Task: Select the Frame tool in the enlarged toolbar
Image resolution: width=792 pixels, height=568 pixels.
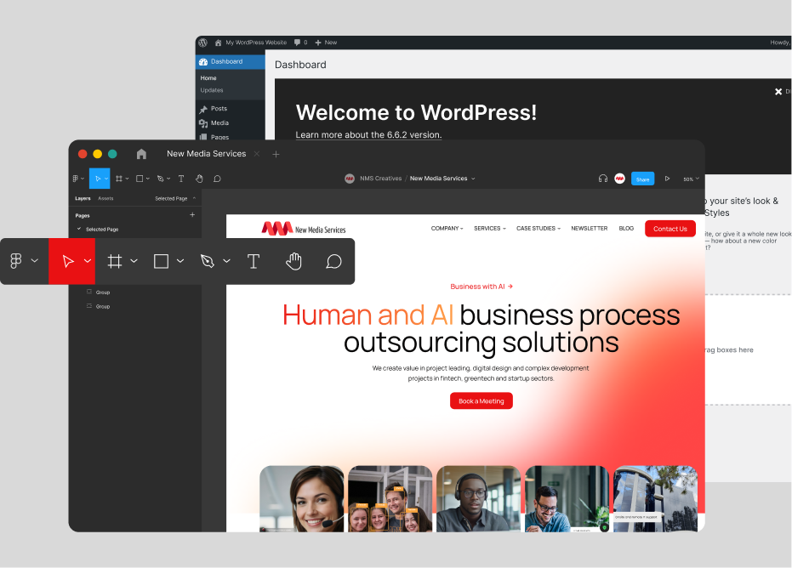Action: [x=115, y=261]
